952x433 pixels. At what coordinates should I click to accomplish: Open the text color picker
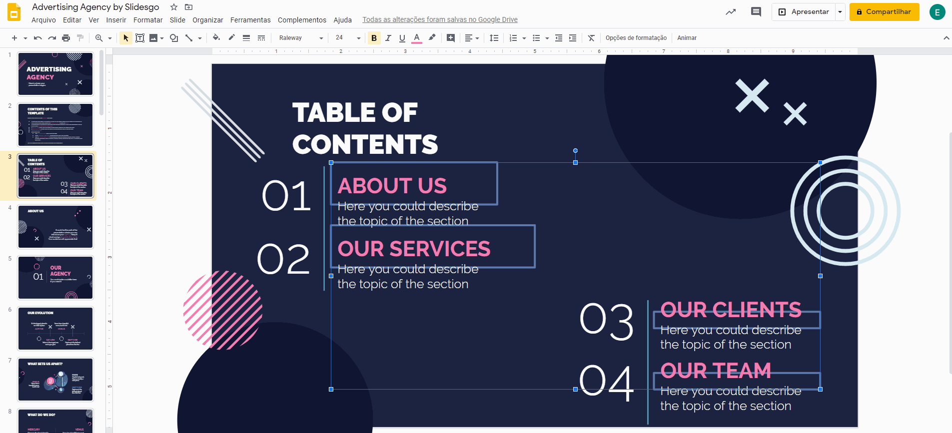(417, 38)
